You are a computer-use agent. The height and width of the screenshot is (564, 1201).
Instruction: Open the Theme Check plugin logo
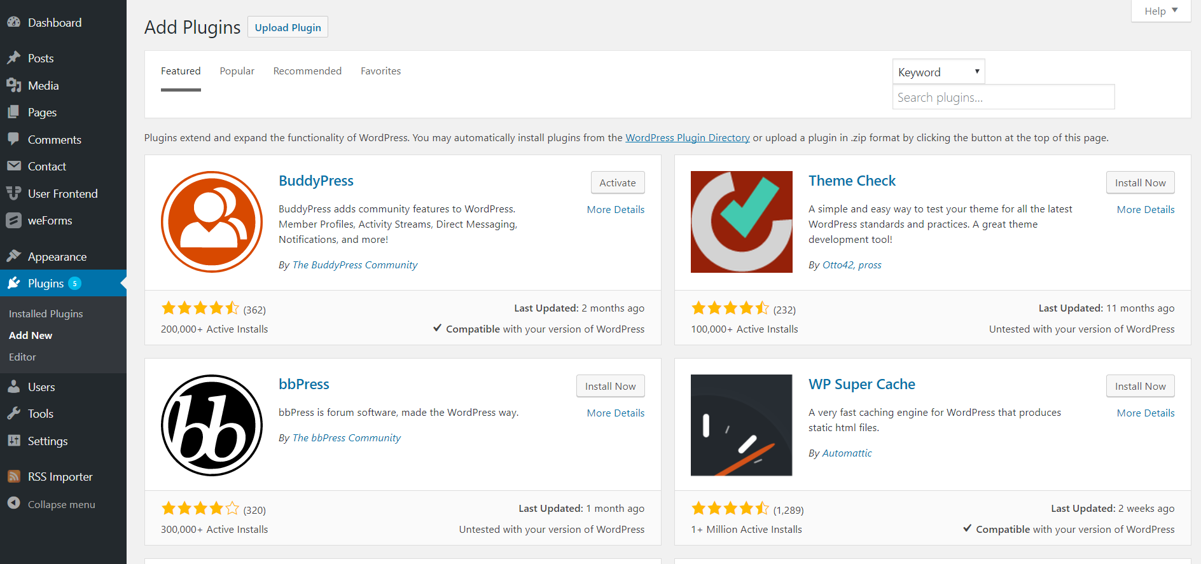(742, 222)
